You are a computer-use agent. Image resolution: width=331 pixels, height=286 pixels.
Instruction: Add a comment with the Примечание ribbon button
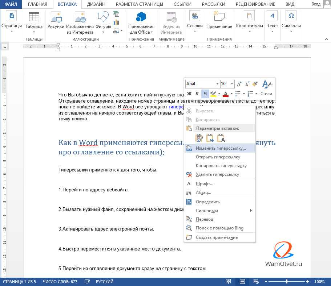point(219,20)
